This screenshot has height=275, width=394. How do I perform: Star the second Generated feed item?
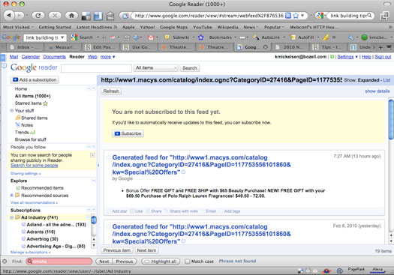pyautogui.click(x=108, y=226)
